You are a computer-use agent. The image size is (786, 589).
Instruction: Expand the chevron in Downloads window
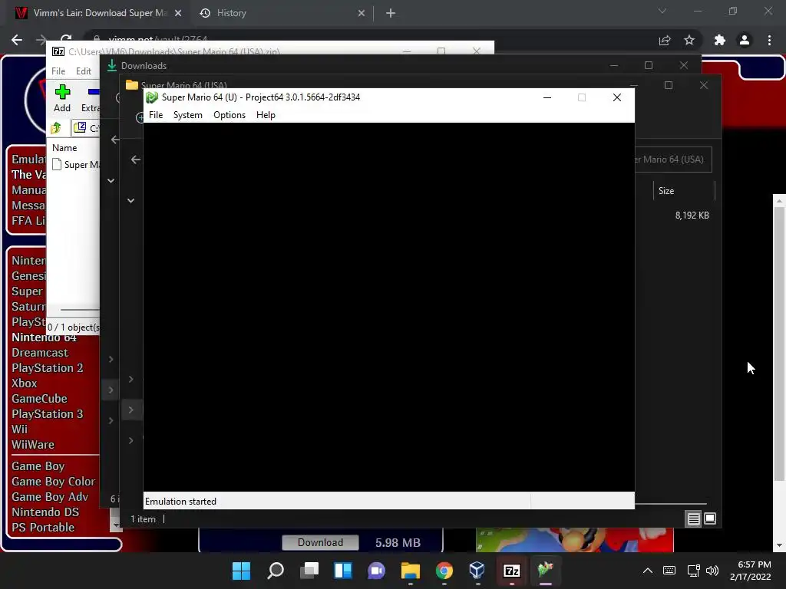[x=111, y=181]
